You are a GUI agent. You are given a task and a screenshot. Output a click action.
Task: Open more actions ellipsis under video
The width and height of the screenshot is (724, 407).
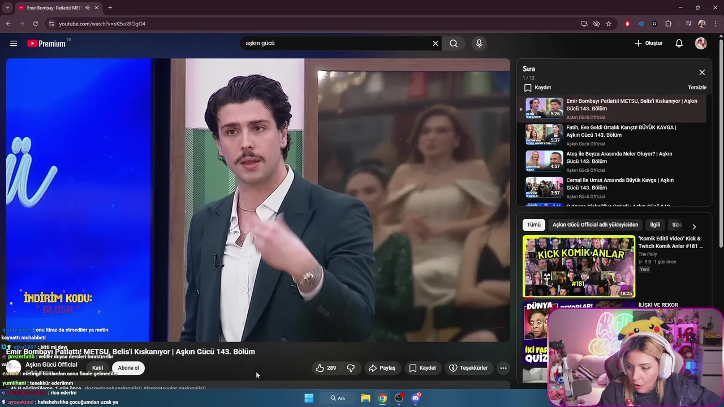coord(503,368)
